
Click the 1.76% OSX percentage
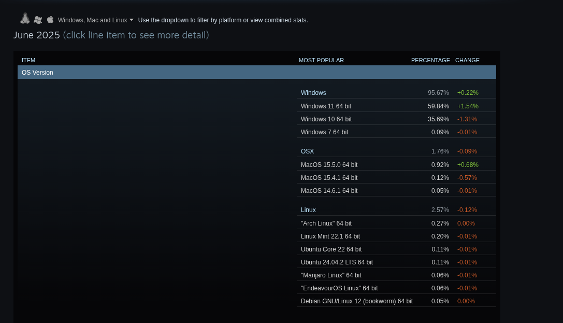pyautogui.click(x=440, y=151)
